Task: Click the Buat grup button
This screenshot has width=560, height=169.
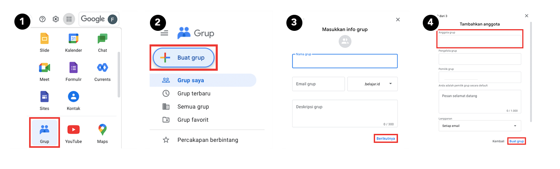Action: click(x=184, y=58)
